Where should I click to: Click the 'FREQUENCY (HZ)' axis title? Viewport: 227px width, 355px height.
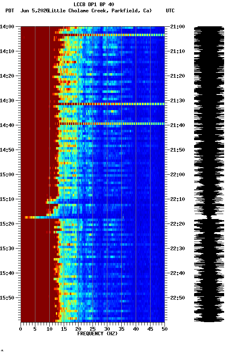click(x=97, y=334)
